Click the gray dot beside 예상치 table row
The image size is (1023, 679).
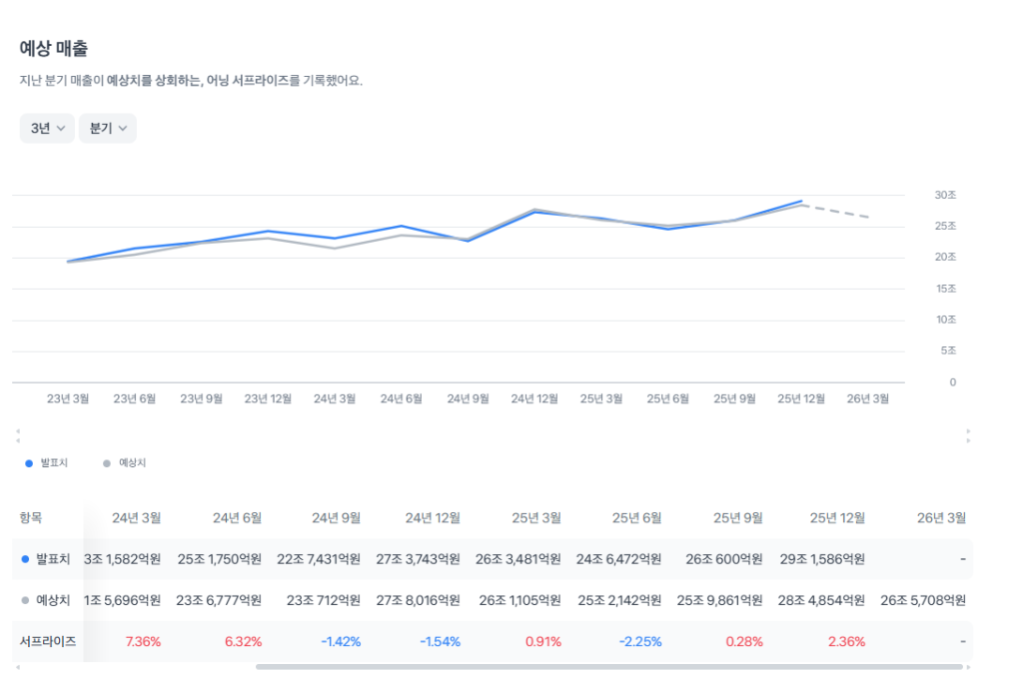(x=27, y=600)
